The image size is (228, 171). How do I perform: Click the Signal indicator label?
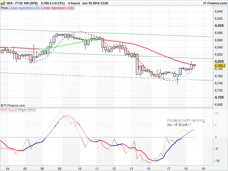[x=13, y=110]
